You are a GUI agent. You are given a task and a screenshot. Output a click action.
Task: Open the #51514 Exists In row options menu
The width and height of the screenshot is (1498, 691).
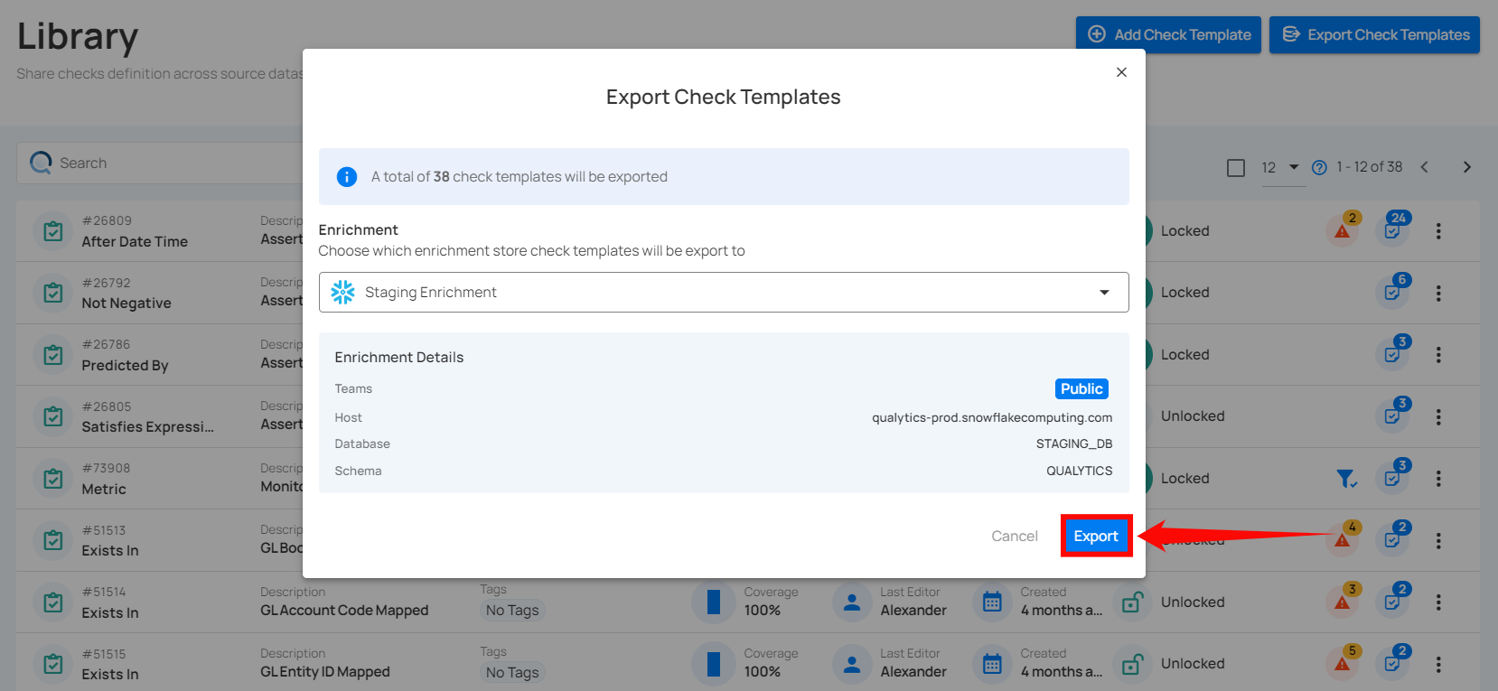click(x=1438, y=602)
